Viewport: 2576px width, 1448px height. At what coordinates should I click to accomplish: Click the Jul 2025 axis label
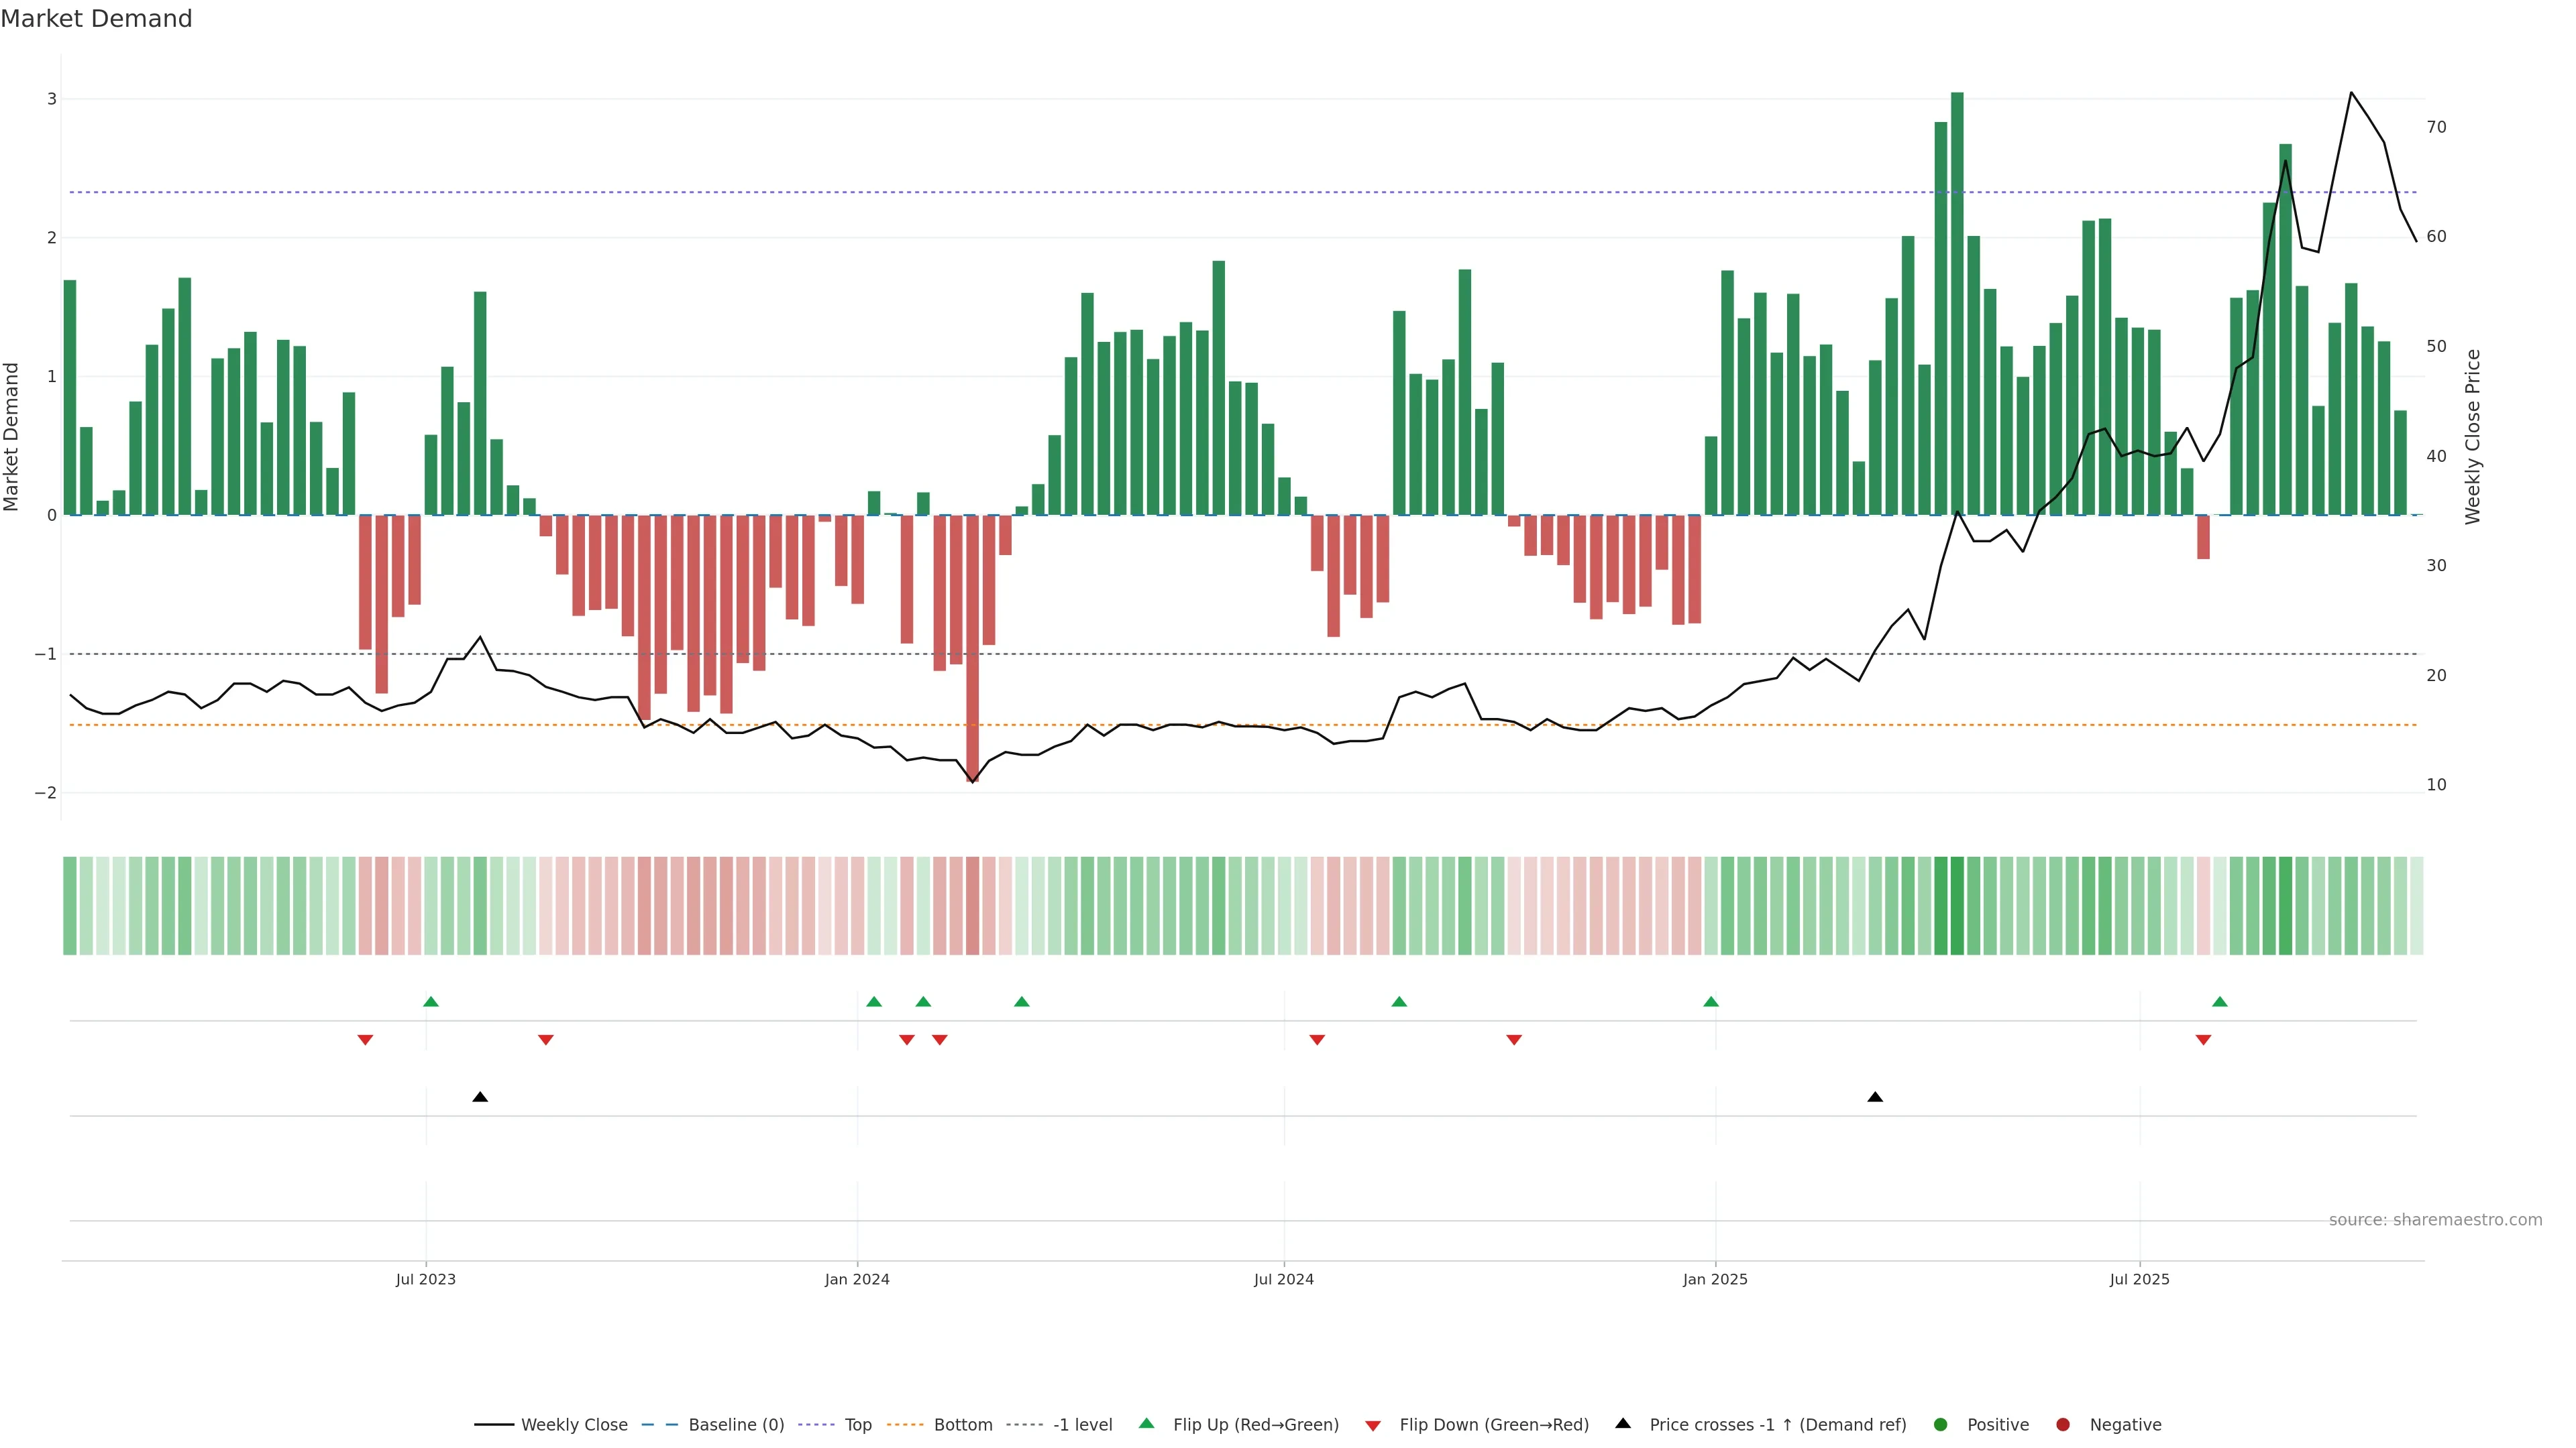click(2139, 1279)
